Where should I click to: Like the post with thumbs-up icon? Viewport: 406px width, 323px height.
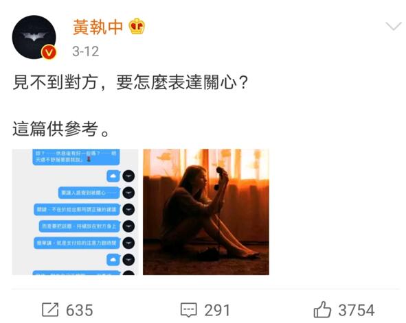pyautogui.click(x=322, y=309)
